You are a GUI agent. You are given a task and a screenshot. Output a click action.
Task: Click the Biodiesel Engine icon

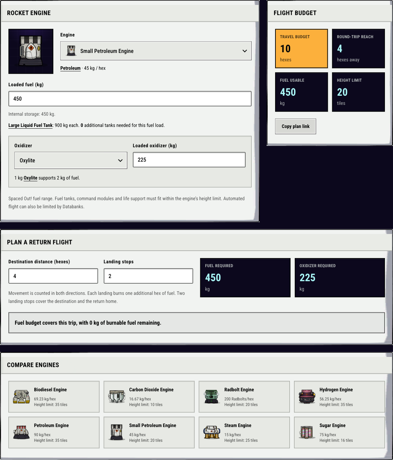click(x=21, y=397)
